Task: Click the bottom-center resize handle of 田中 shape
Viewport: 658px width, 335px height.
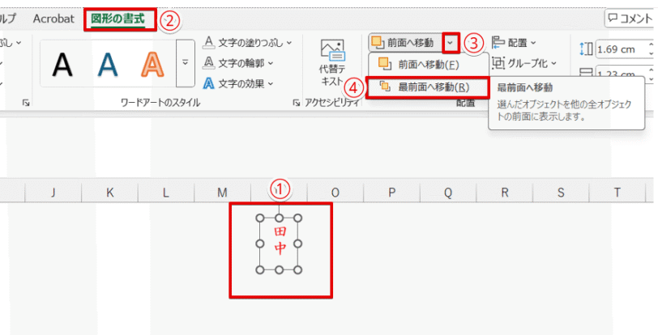Action: click(279, 269)
